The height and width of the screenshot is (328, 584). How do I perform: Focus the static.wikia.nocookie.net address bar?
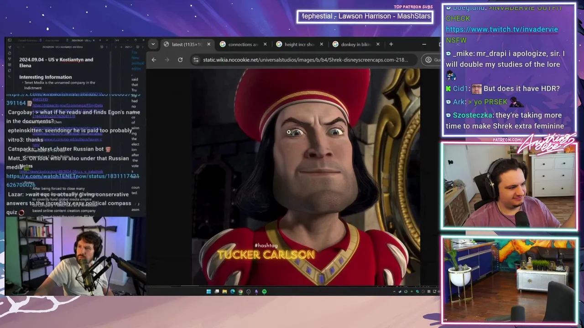[x=305, y=60]
